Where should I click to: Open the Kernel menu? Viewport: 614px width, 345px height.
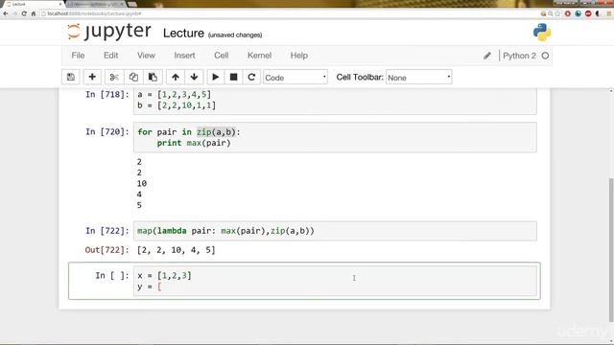[259, 56]
